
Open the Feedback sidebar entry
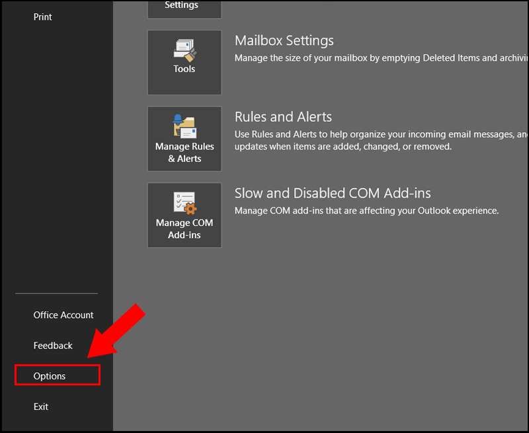coord(53,345)
